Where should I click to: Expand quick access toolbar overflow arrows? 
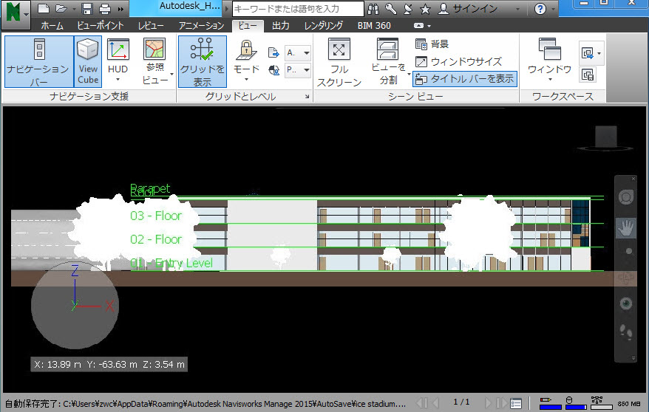pyautogui.click(x=120, y=9)
